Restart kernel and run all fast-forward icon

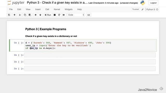click(64, 15)
